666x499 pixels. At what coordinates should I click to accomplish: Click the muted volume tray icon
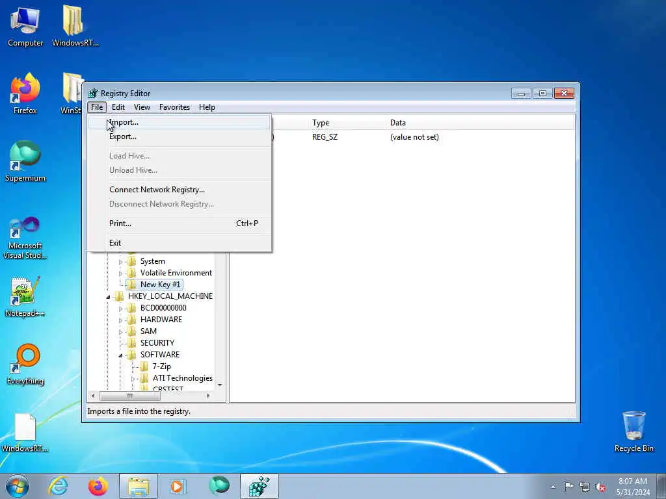[600, 487]
